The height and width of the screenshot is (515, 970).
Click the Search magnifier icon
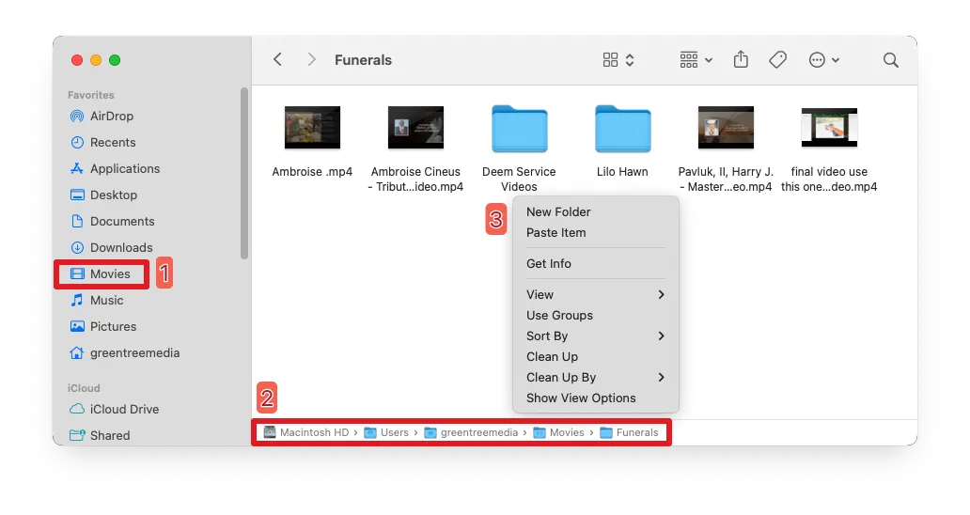pyautogui.click(x=890, y=60)
